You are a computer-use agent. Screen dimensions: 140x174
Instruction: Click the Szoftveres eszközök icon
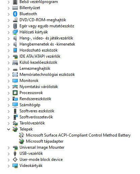[15, 111]
